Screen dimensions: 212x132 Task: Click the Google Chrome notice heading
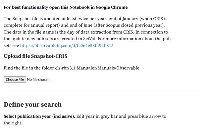66,7
